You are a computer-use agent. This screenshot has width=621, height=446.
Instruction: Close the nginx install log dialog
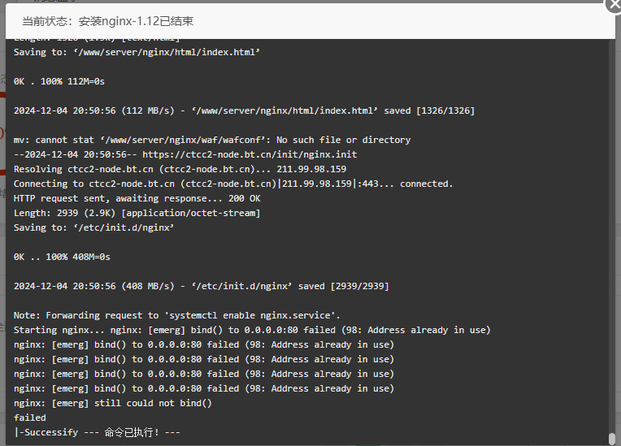point(613,5)
